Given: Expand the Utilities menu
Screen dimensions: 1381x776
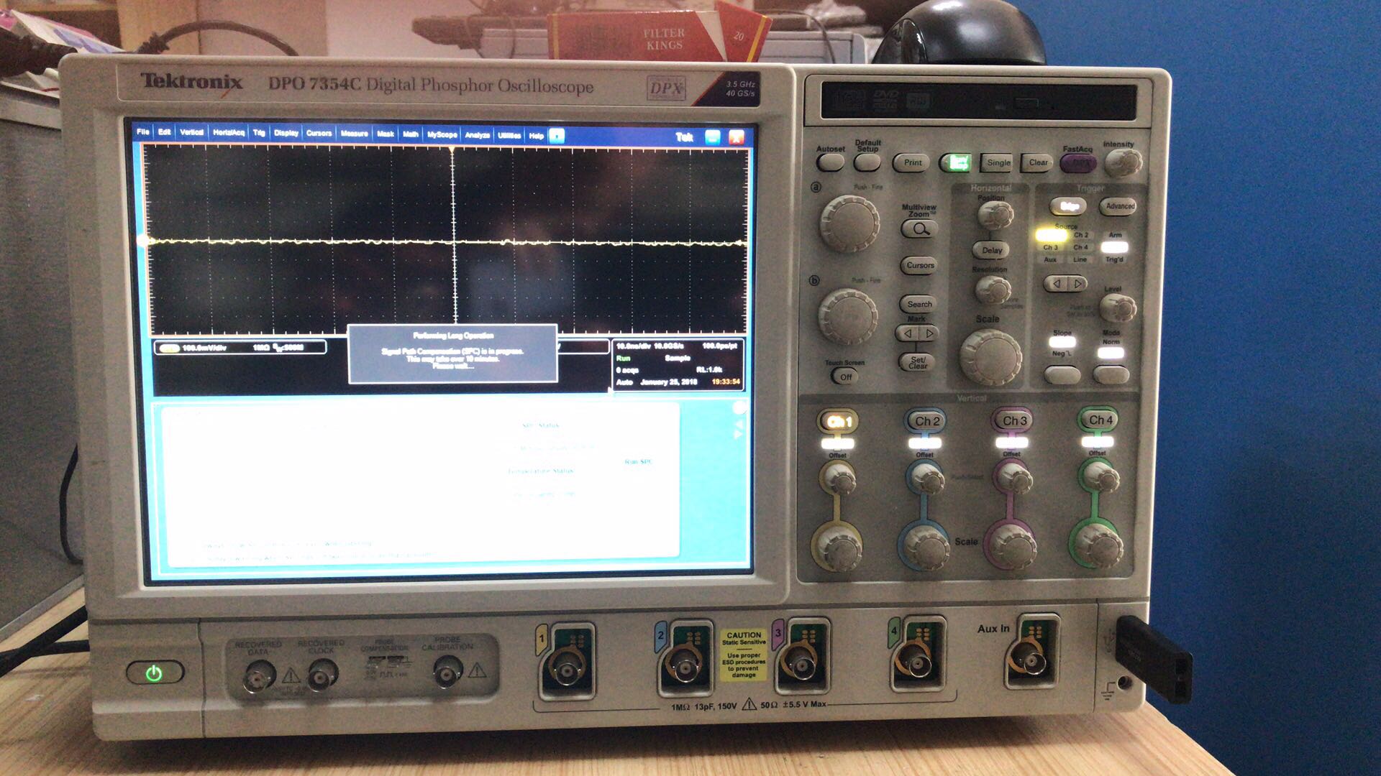Looking at the screenshot, I should coord(509,135).
